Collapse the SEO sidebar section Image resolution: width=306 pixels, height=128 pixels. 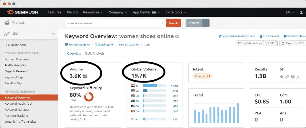pos(53,34)
